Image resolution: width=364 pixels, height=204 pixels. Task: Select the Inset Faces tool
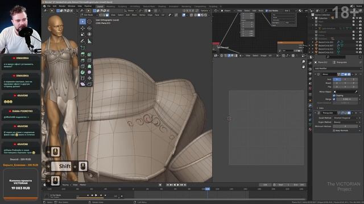coord(89,54)
